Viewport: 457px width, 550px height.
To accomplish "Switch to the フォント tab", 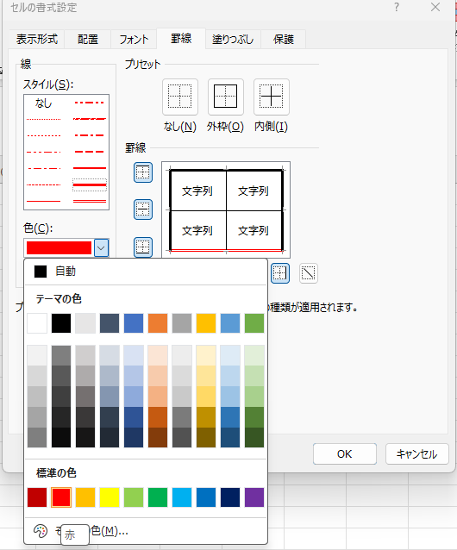I will [134, 39].
